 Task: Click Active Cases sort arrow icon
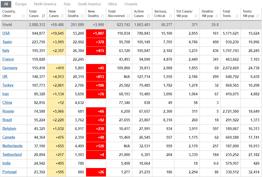tap(148, 16)
